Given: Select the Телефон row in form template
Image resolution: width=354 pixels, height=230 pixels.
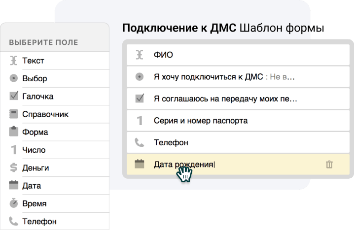Looking at the screenshot, I should [x=238, y=142].
